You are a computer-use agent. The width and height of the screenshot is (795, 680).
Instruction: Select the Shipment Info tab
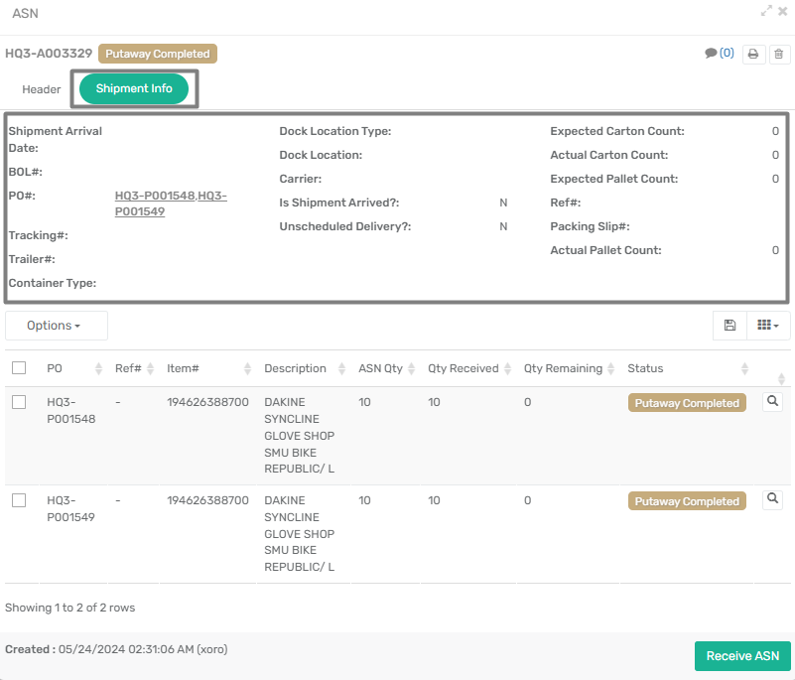pyautogui.click(x=134, y=88)
